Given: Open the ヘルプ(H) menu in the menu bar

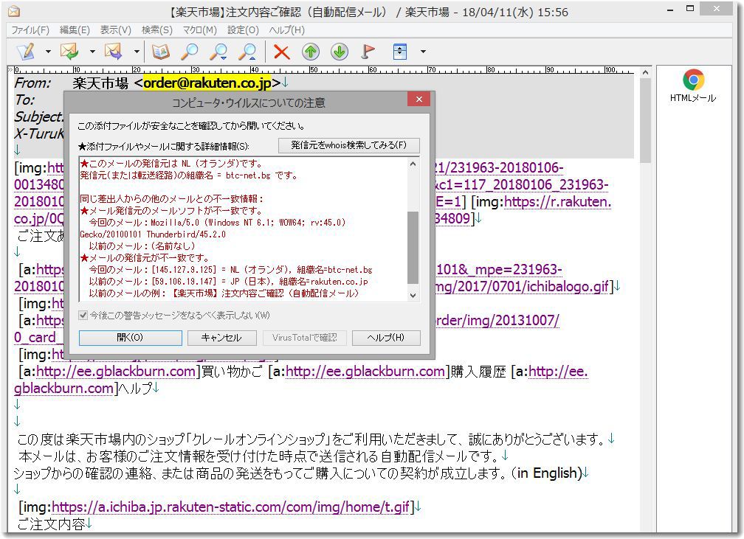Looking at the screenshot, I should tap(287, 30).
